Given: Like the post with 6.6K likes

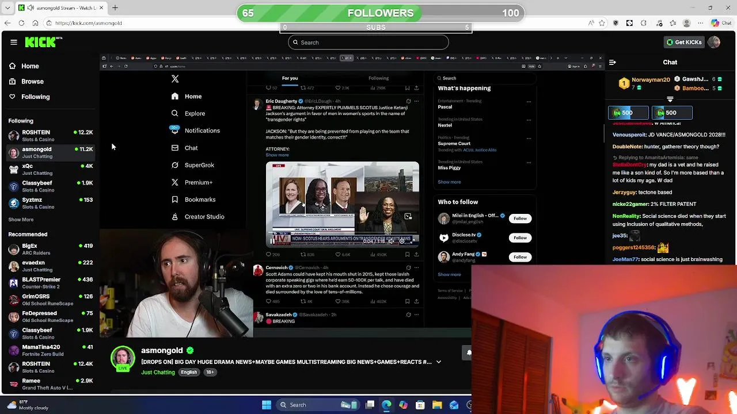Looking at the screenshot, I should click(x=338, y=255).
